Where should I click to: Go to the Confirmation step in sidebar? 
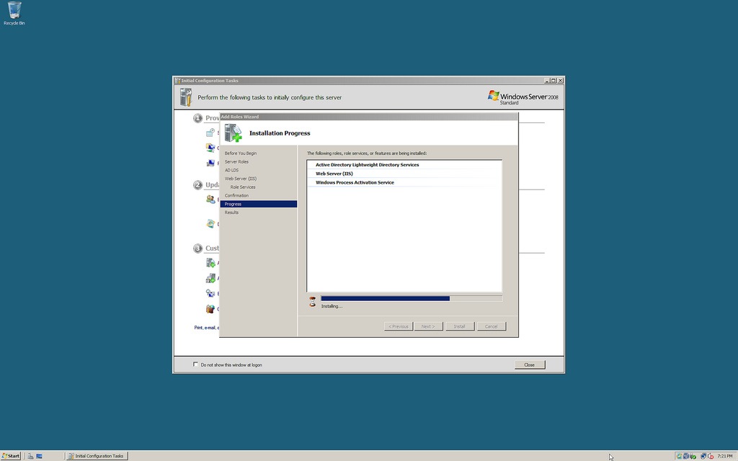[x=236, y=196]
